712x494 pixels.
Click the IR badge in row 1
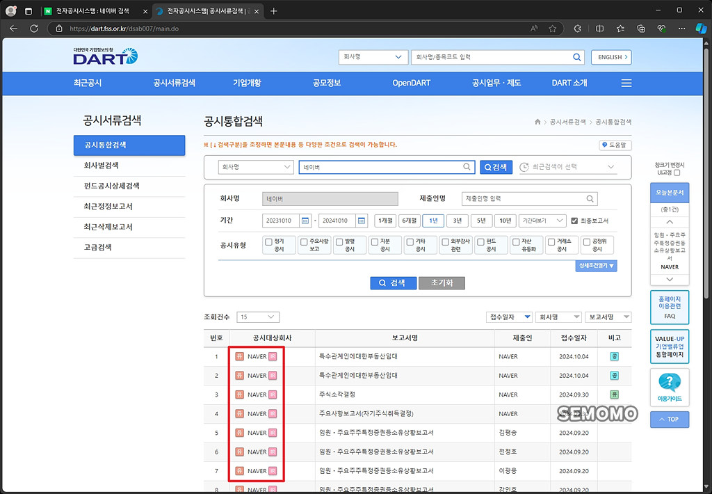point(273,356)
